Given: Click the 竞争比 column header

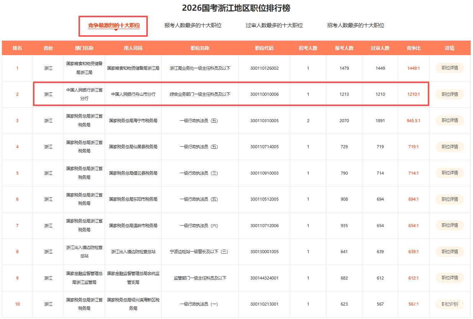Looking at the screenshot, I should coord(413,48).
